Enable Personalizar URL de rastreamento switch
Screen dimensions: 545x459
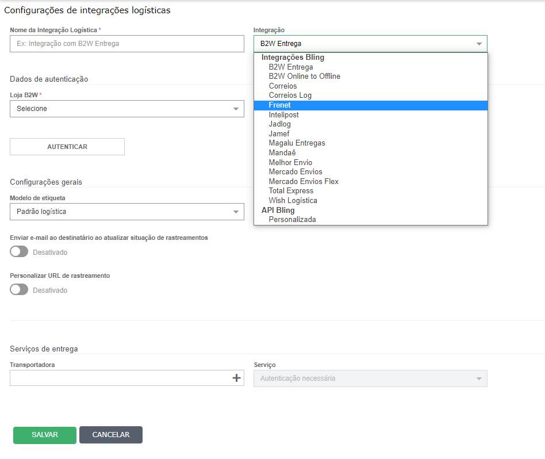click(19, 290)
